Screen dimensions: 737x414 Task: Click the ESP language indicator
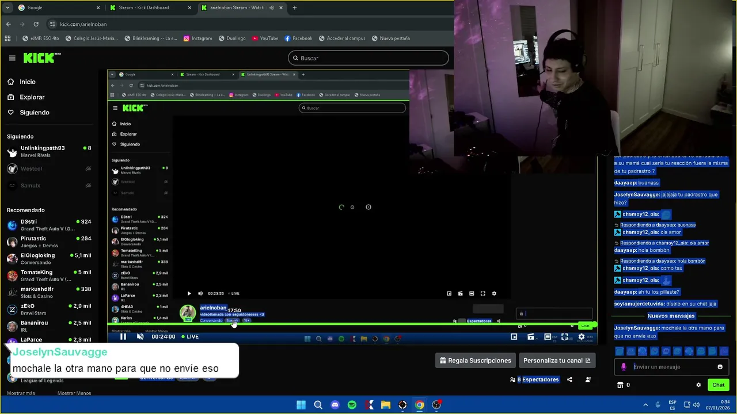pyautogui.click(x=673, y=405)
